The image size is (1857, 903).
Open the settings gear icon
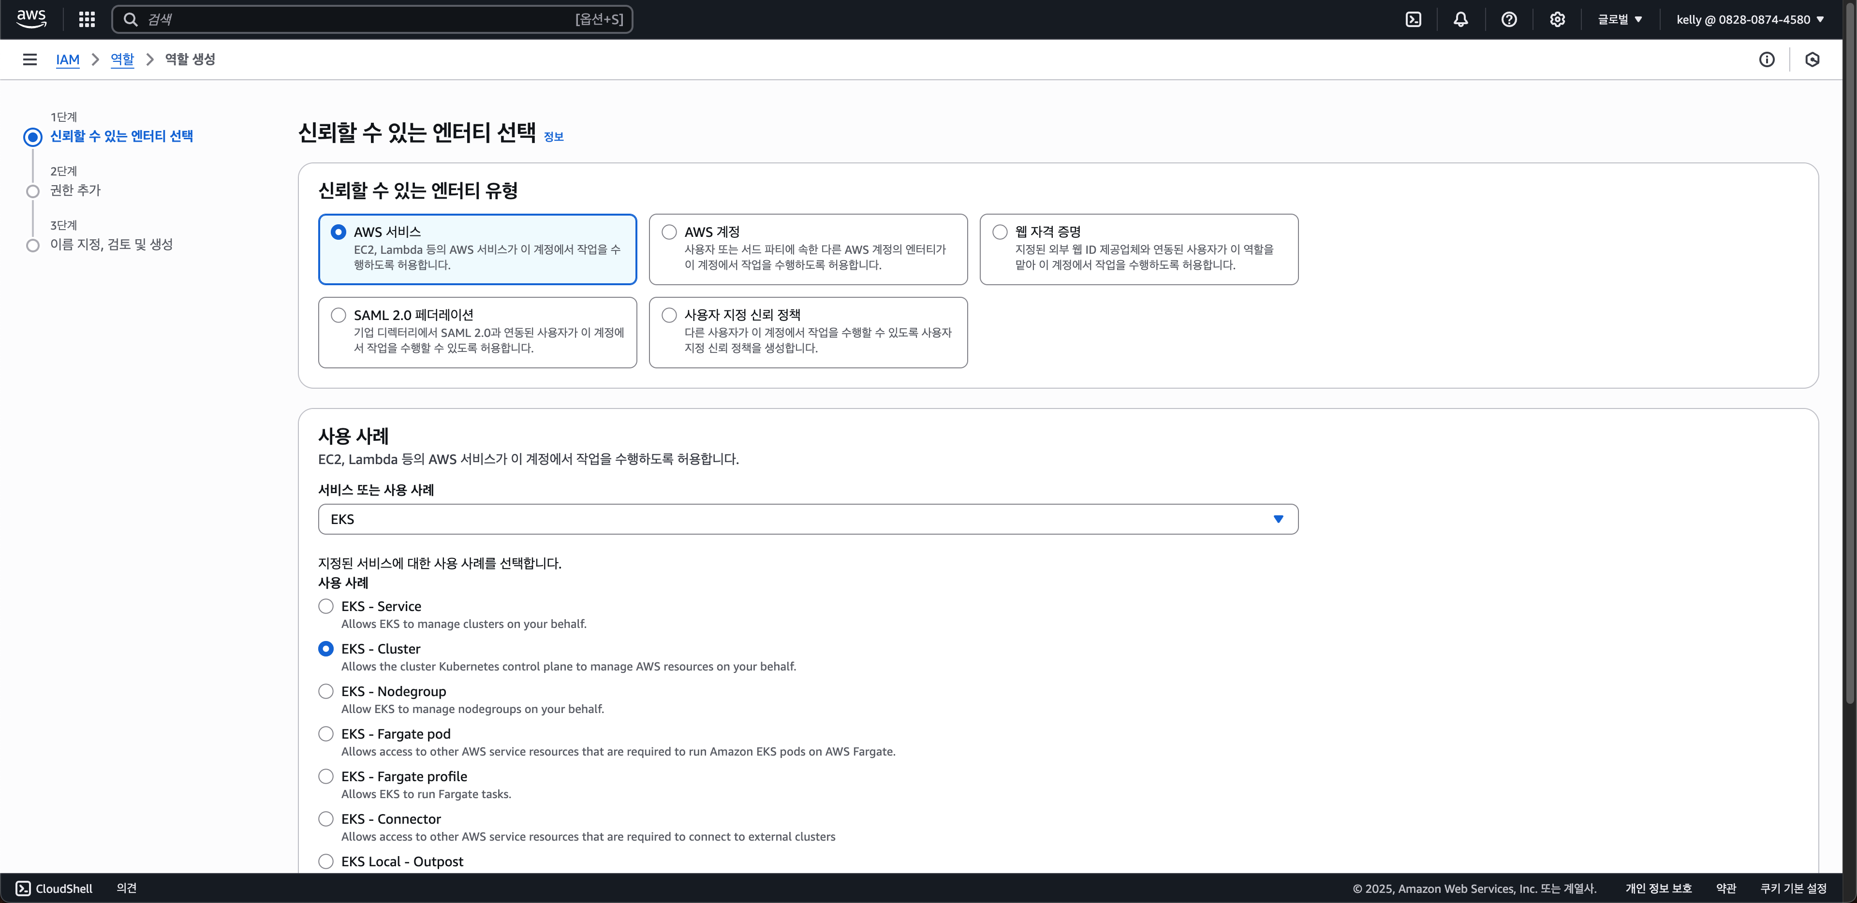click(1557, 19)
